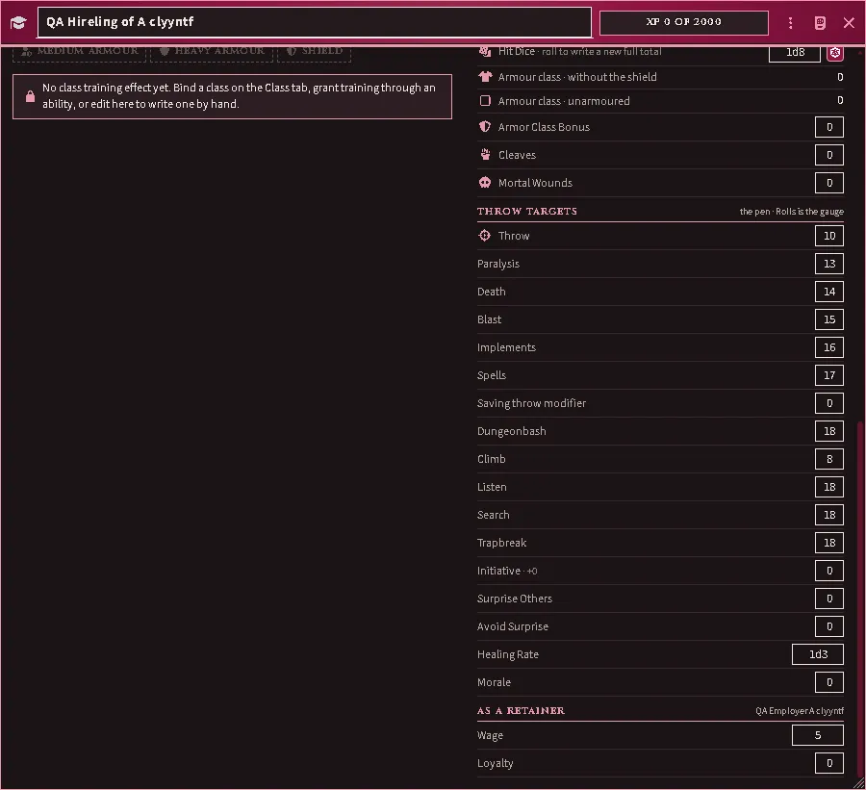Viewport: 866px width, 790px height.
Task: Click the Dungeonbash label
Action: (x=512, y=431)
